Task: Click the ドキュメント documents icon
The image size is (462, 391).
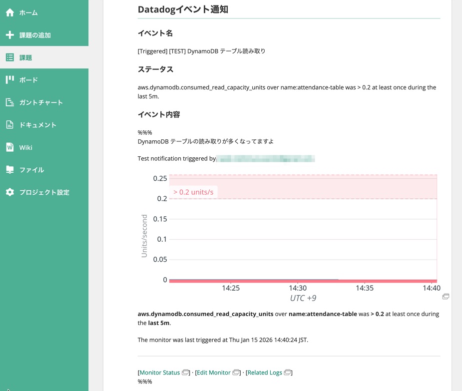Action: tap(9, 124)
